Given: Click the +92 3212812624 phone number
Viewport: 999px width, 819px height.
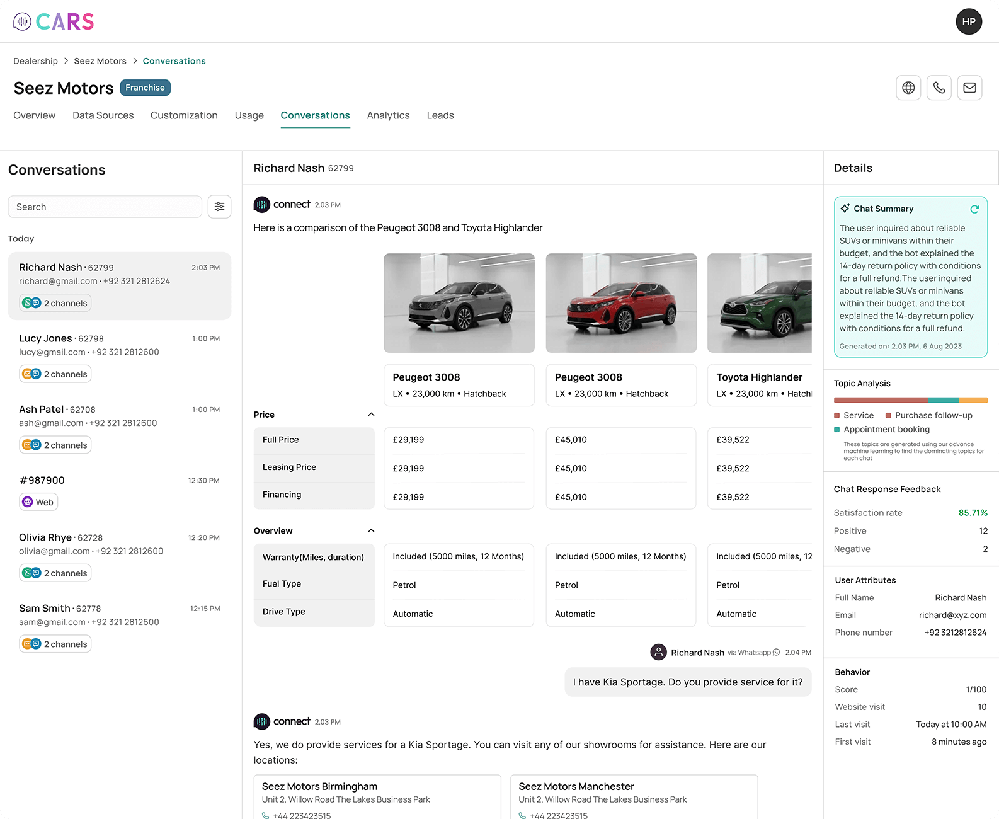Looking at the screenshot, I should (956, 633).
